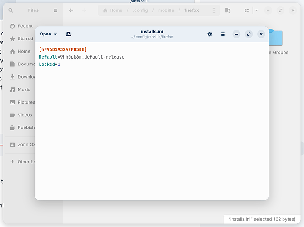Open the text editor settings gear menu
The width and height of the screenshot is (304, 227).
209,34
